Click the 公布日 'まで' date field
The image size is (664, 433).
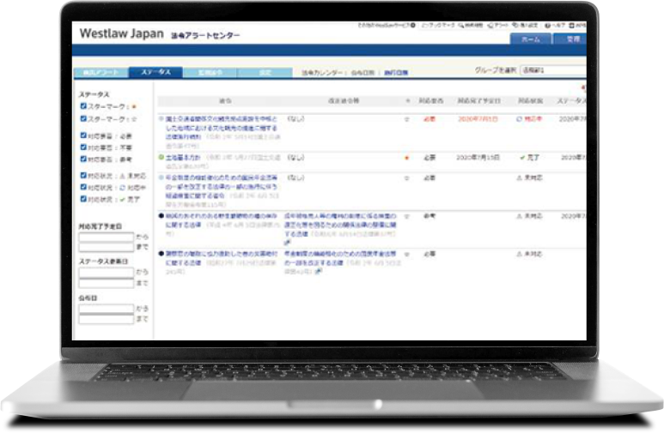click(x=107, y=319)
